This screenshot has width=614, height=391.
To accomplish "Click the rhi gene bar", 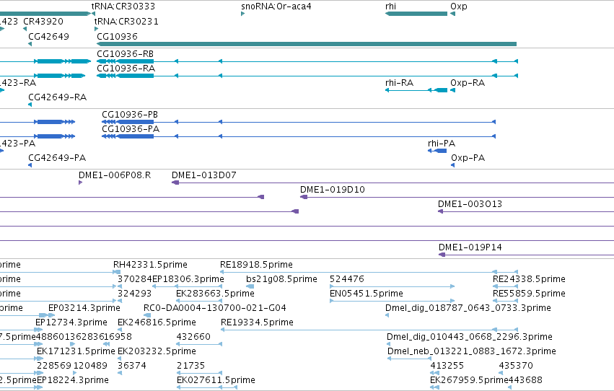I will click(x=416, y=14).
